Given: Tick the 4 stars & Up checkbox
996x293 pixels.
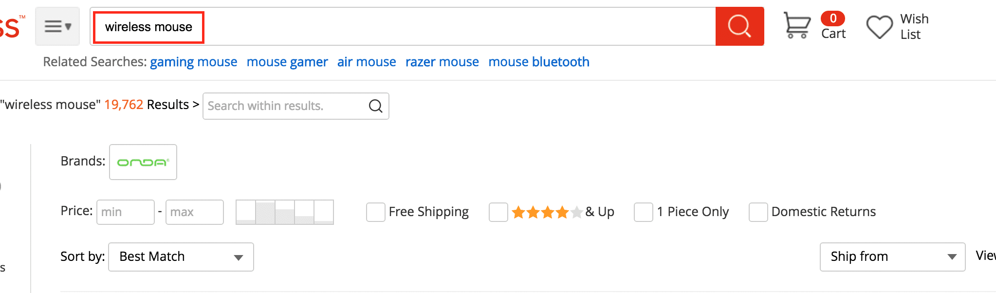Looking at the screenshot, I should 498,212.
